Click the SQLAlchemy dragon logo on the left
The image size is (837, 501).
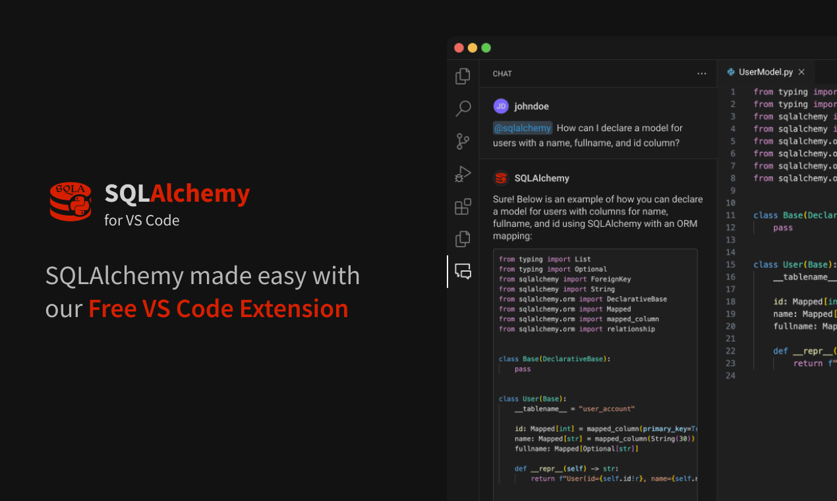70,202
